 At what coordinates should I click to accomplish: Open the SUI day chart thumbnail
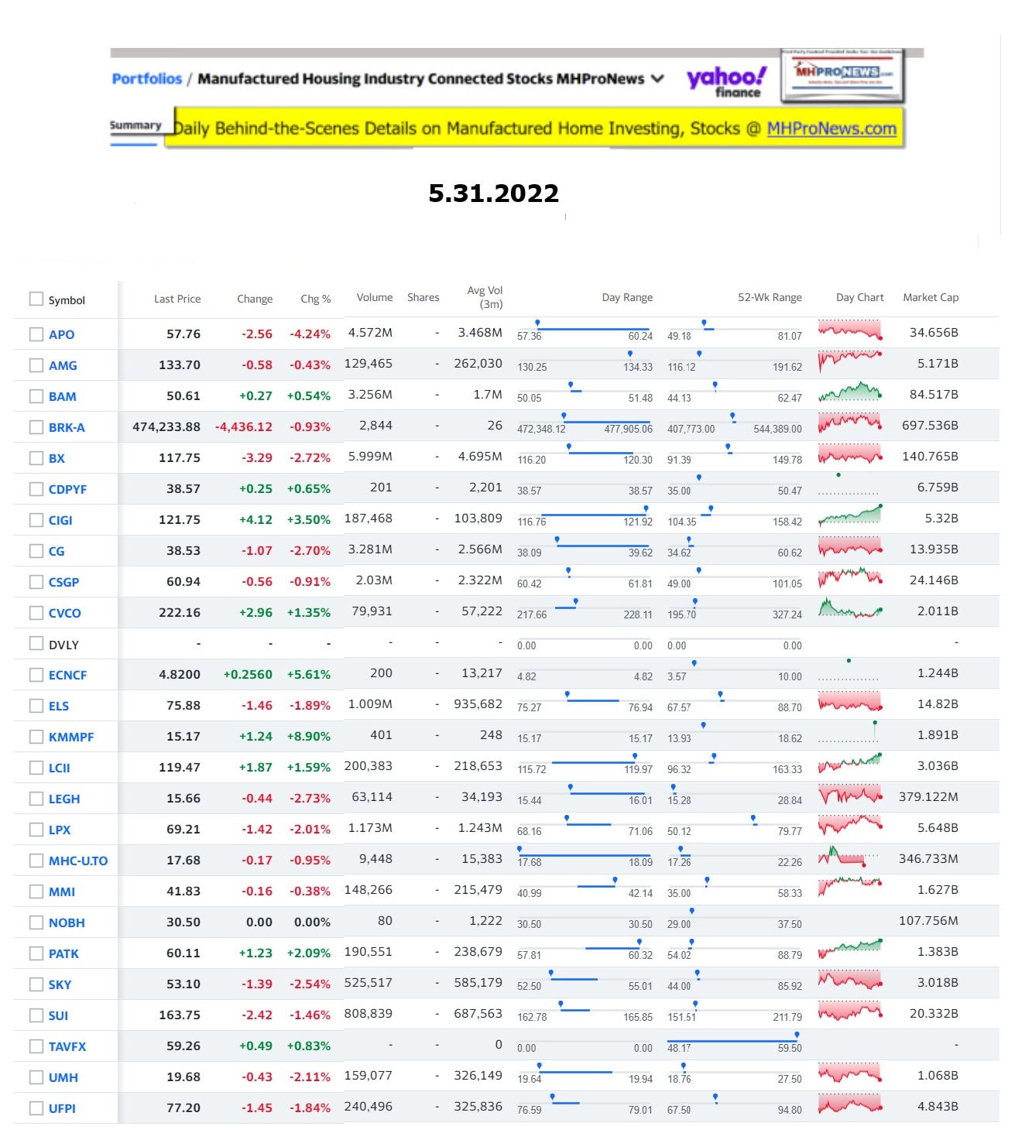coord(850,1011)
